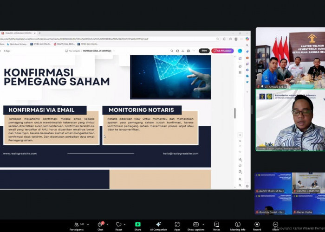Image resolution: width=325 pixels, height=232 pixels.
Task: Open file name dropdown next to PAPARAN SOSIA
Action: (x=114, y=51)
